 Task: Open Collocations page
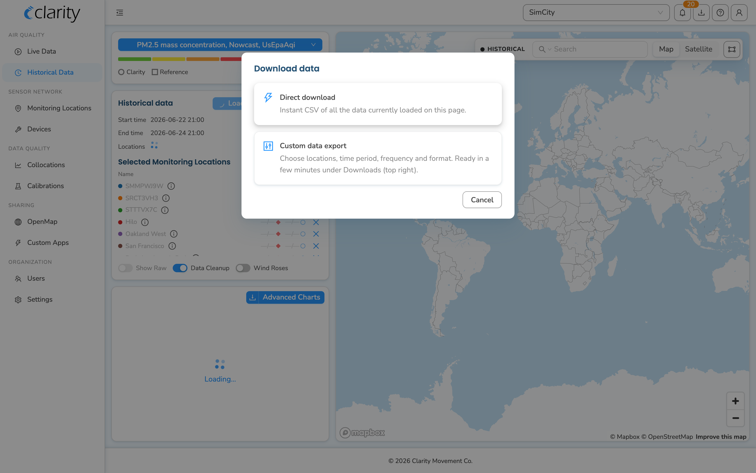coord(52,165)
